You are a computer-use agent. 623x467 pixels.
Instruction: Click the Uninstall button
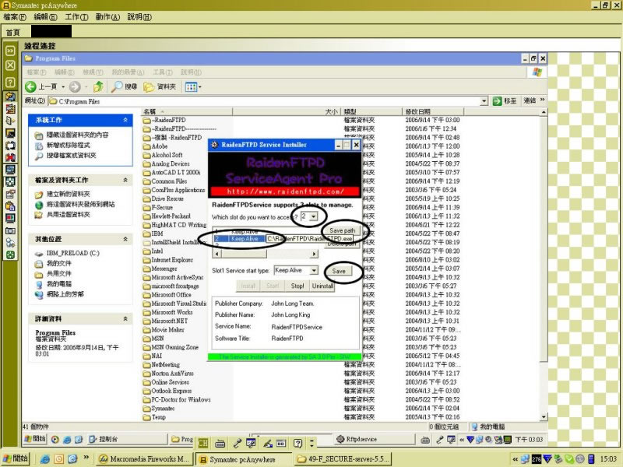322,286
